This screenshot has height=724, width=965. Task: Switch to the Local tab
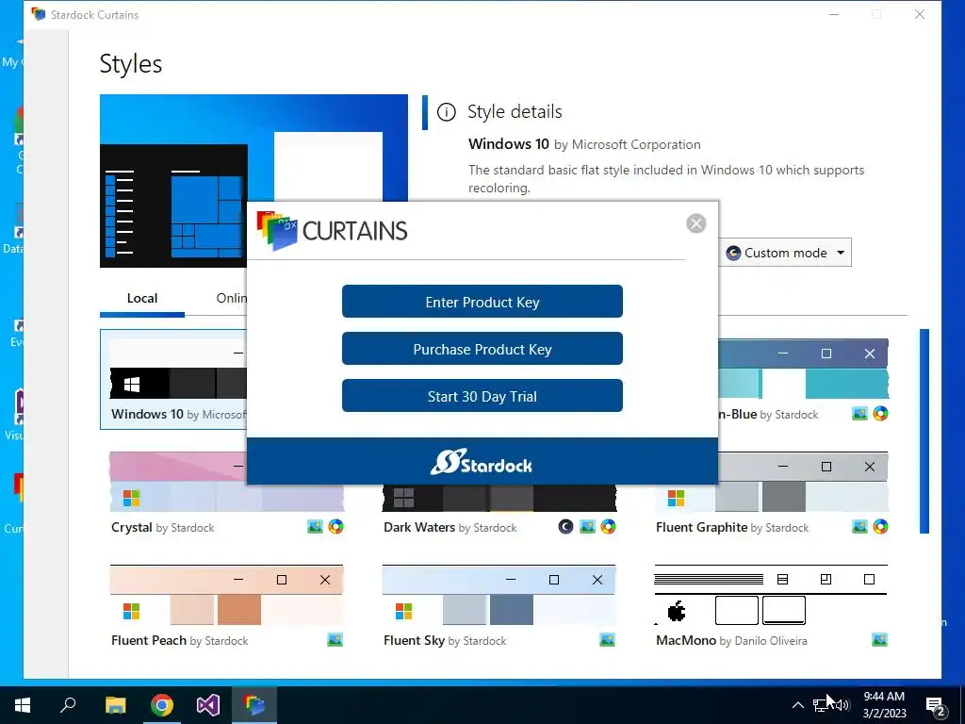click(142, 298)
